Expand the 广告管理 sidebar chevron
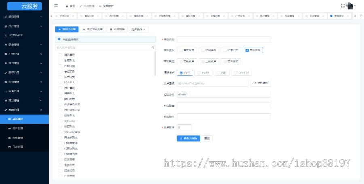Screen dimensions: 364x184 pyautogui.click(x=41, y=54)
